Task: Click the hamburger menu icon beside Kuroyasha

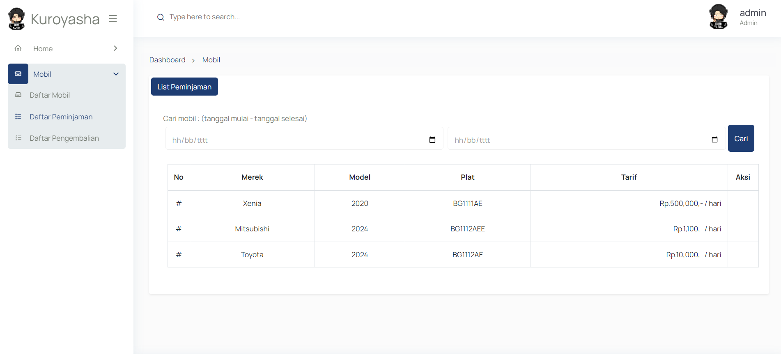Action: pyautogui.click(x=113, y=19)
